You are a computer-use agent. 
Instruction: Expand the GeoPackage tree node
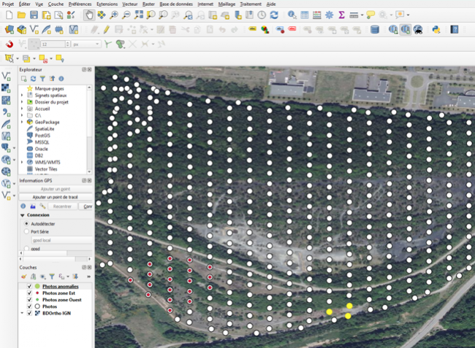22,122
